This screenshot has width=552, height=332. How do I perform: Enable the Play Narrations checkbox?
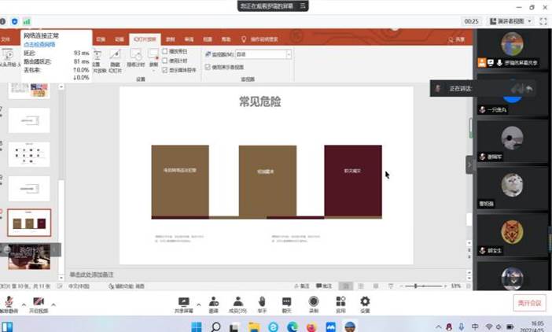165,51
